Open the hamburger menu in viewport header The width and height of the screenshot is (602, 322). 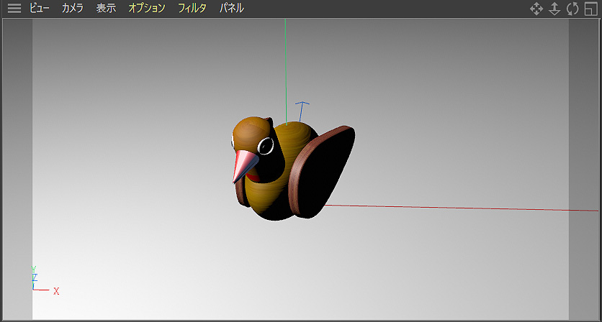(14, 9)
